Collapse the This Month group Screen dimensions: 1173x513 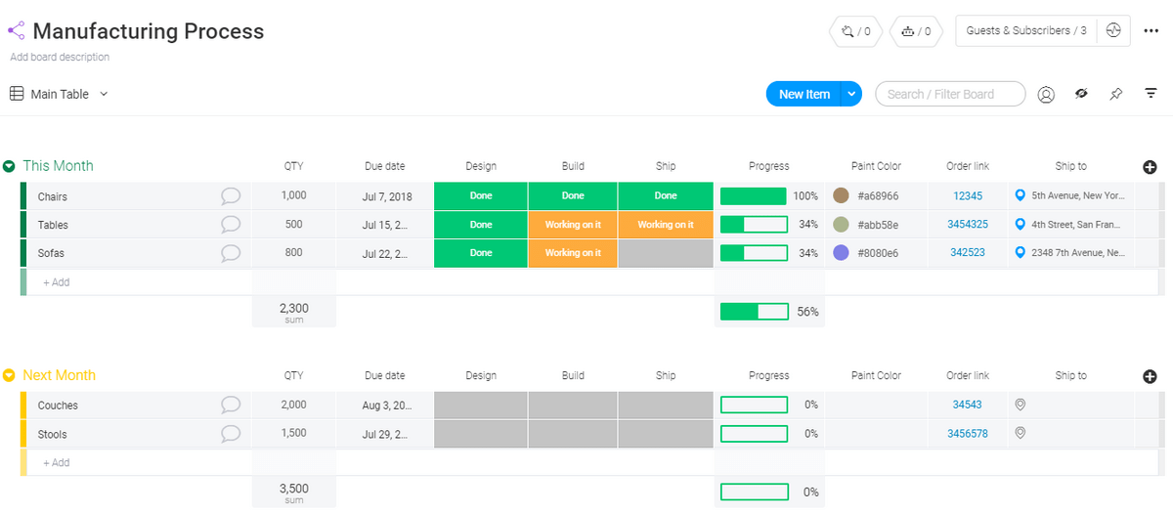click(10, 167)
